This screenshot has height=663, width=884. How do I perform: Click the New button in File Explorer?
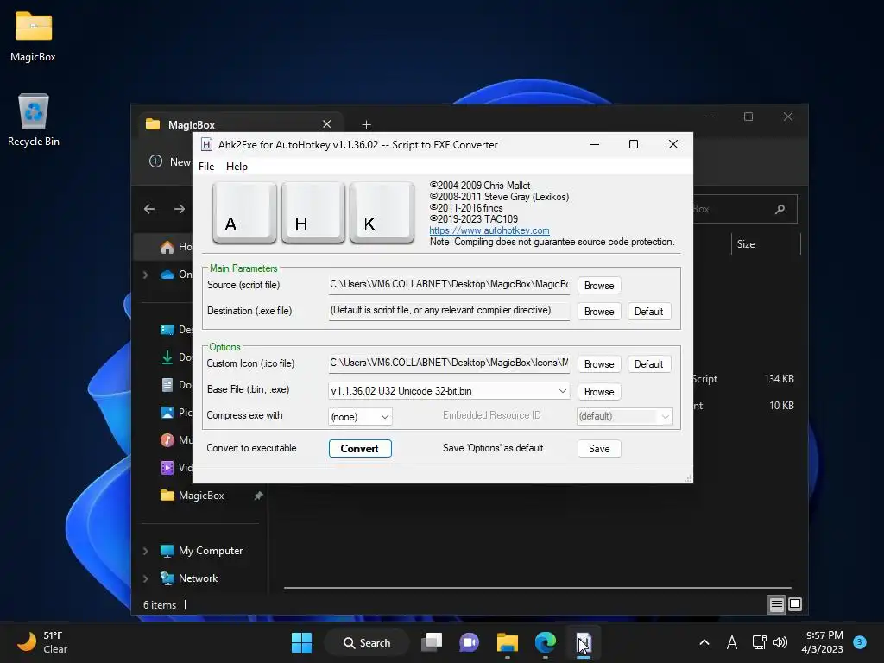pyautogui.click(x=170, y=161)
